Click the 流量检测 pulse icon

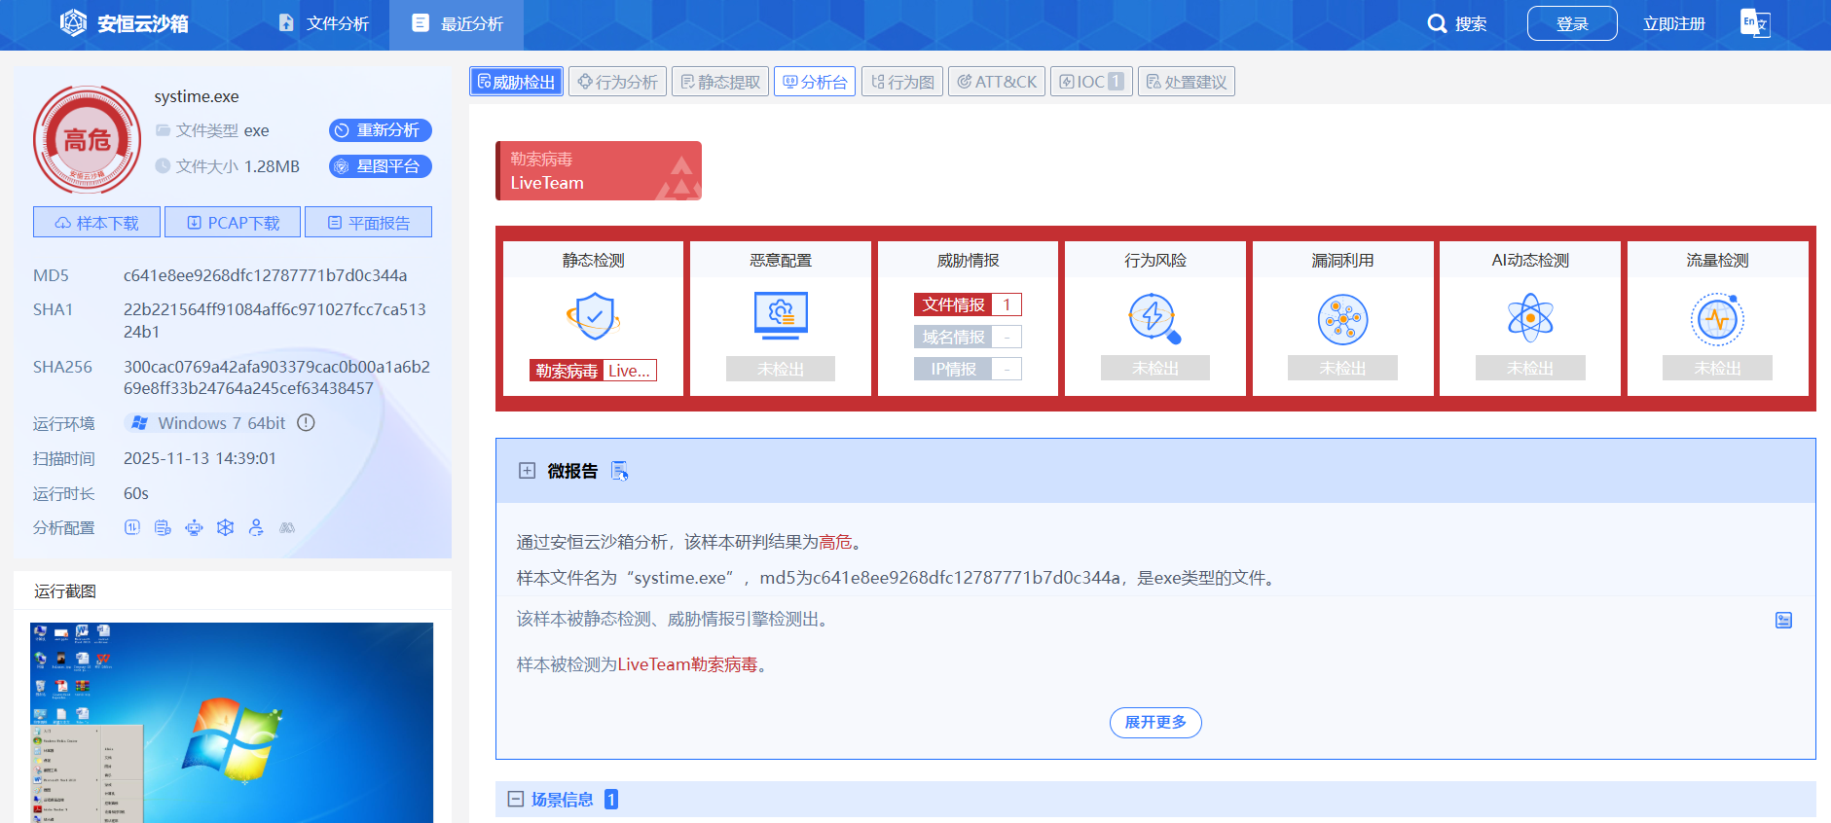point(1717,319)
